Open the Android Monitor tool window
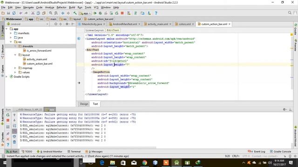298x167 pixels. [x=50, y=152]
